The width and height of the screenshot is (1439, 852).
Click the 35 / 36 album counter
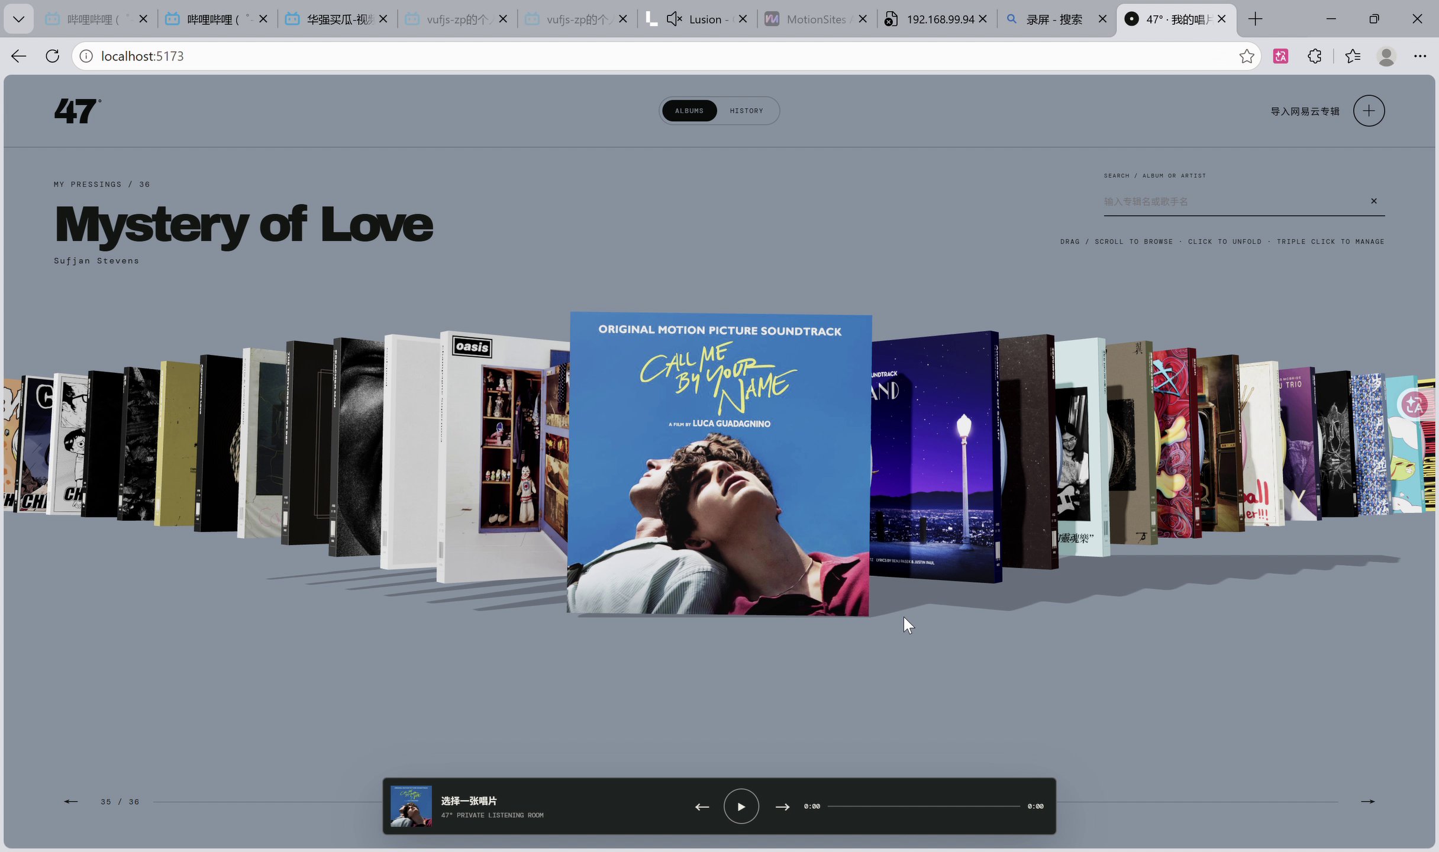coord(120,802)
